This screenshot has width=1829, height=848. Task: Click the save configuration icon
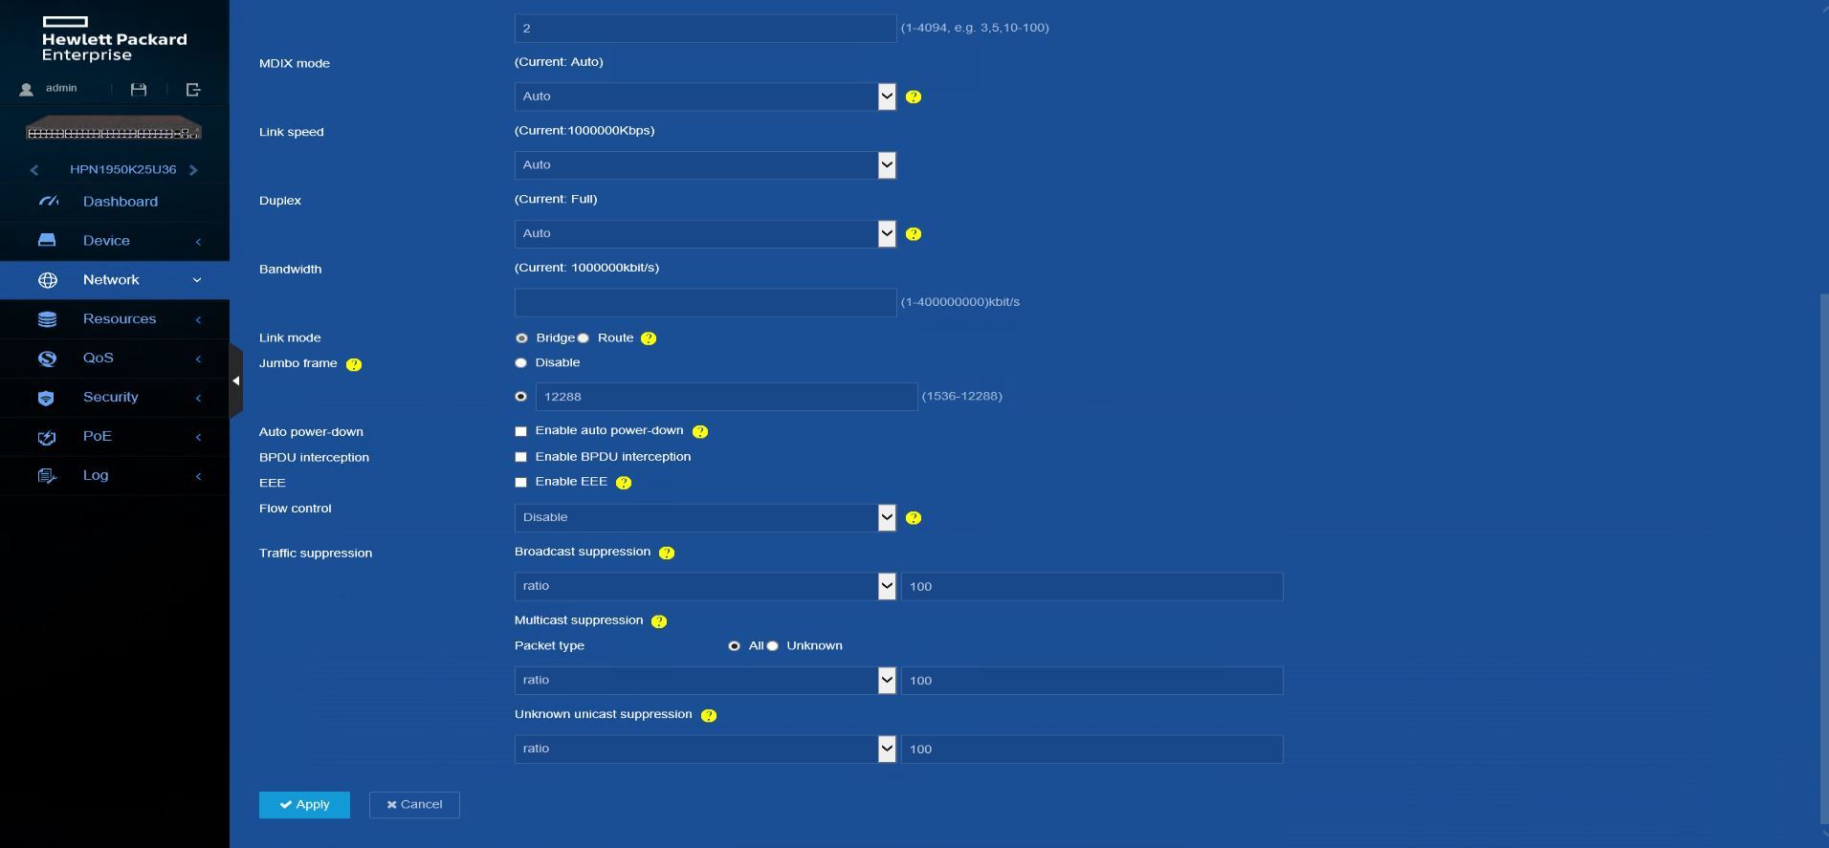point(139,89)
